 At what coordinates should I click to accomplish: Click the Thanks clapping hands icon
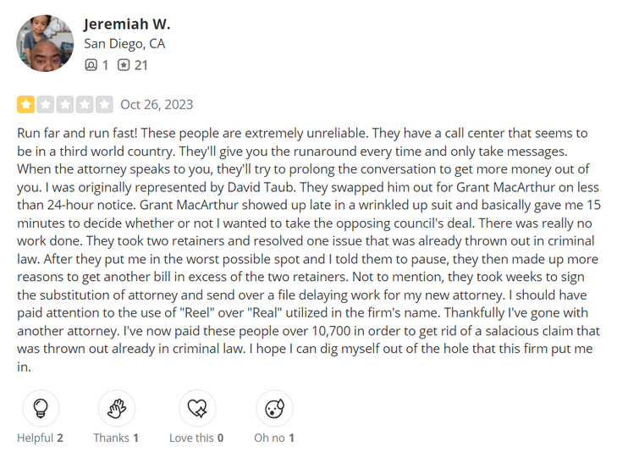click(117, 408)
